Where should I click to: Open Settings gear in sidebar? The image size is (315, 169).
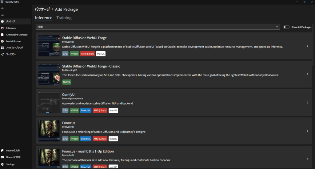[x=2, y=164]
